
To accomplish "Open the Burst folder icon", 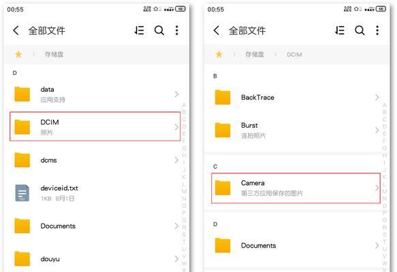I will 223,130.
